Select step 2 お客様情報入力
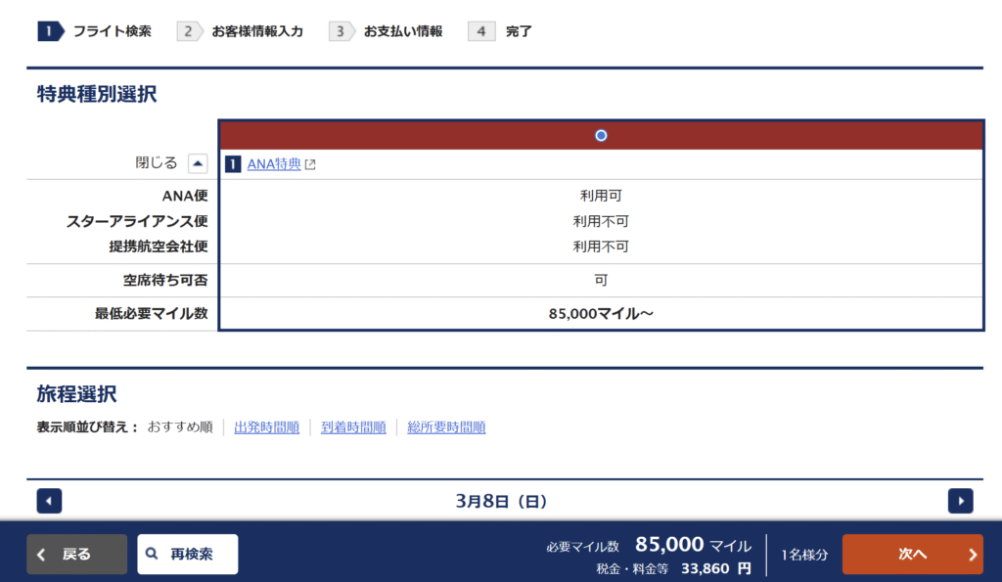Image resolution: width=1002 pixels, height=582 pixels. tap(241, 31)
